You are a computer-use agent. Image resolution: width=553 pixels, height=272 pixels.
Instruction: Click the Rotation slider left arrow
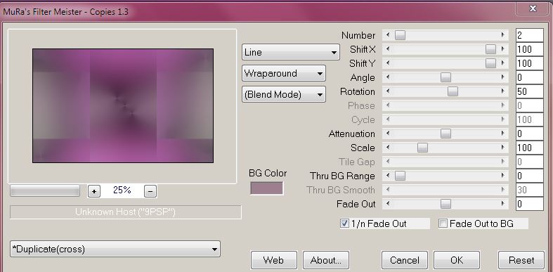[388, 91]
